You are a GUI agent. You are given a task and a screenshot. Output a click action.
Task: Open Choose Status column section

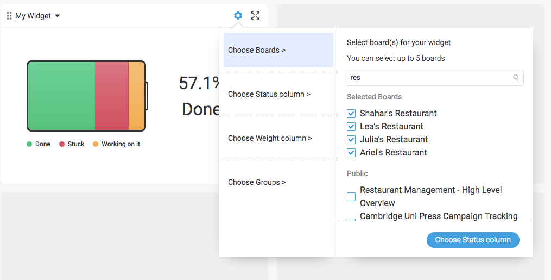278,94
